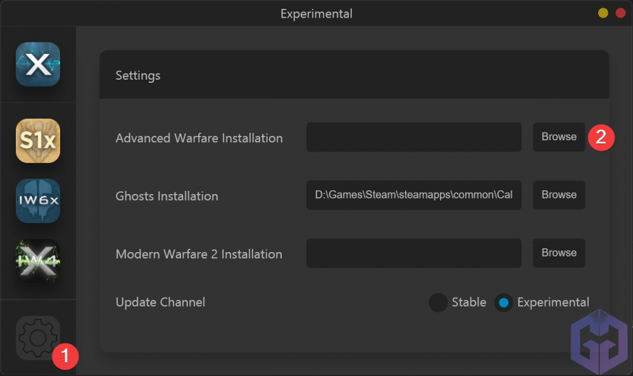Browse for Ghosts installation folder
The width and height of the screenshot is (633, 376).
[558, 195]
